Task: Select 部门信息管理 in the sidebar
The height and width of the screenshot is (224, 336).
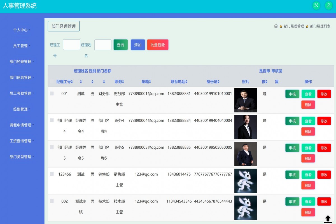Action: pyautogui.click(x=22, y=78)
